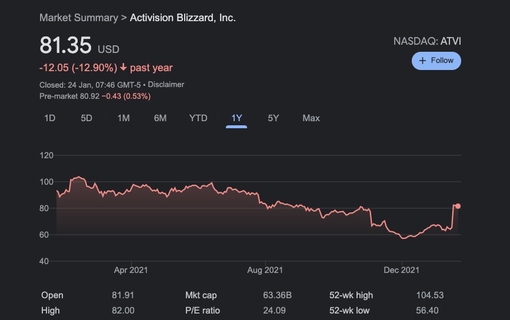Click the NASDAQ: ATVI ticker label
The height and width of the screenshot is (320, 510).
427,41
